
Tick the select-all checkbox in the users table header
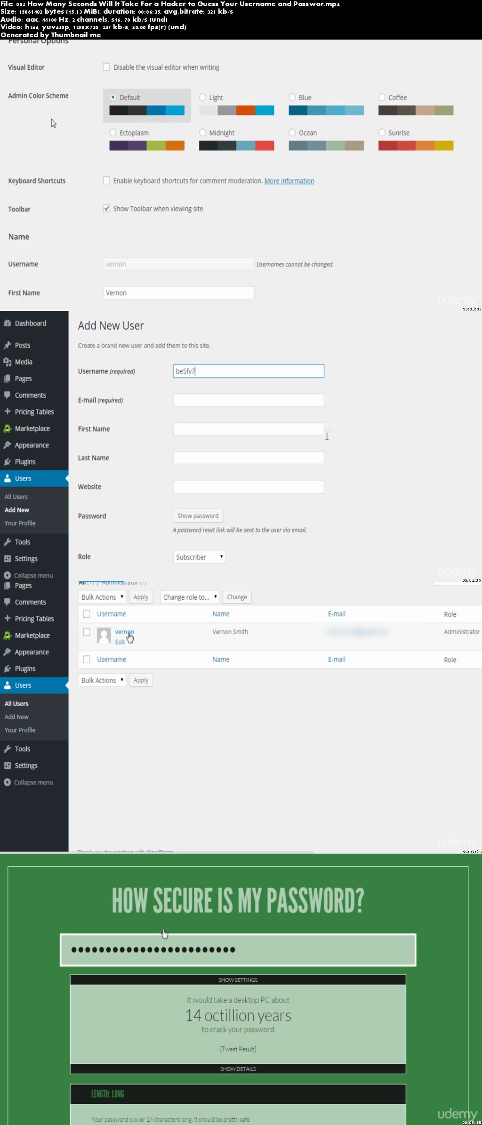pyautogui.click(x=87, y=614)
